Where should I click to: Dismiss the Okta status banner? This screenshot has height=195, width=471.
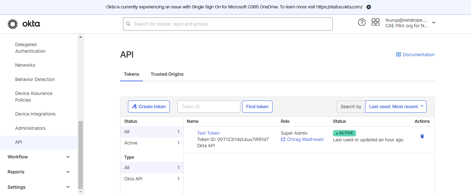coord(369,7)
